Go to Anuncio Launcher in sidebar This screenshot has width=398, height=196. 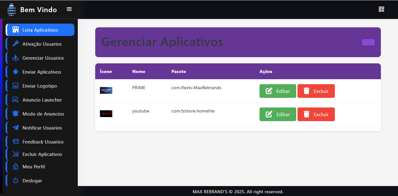point(42,100)
